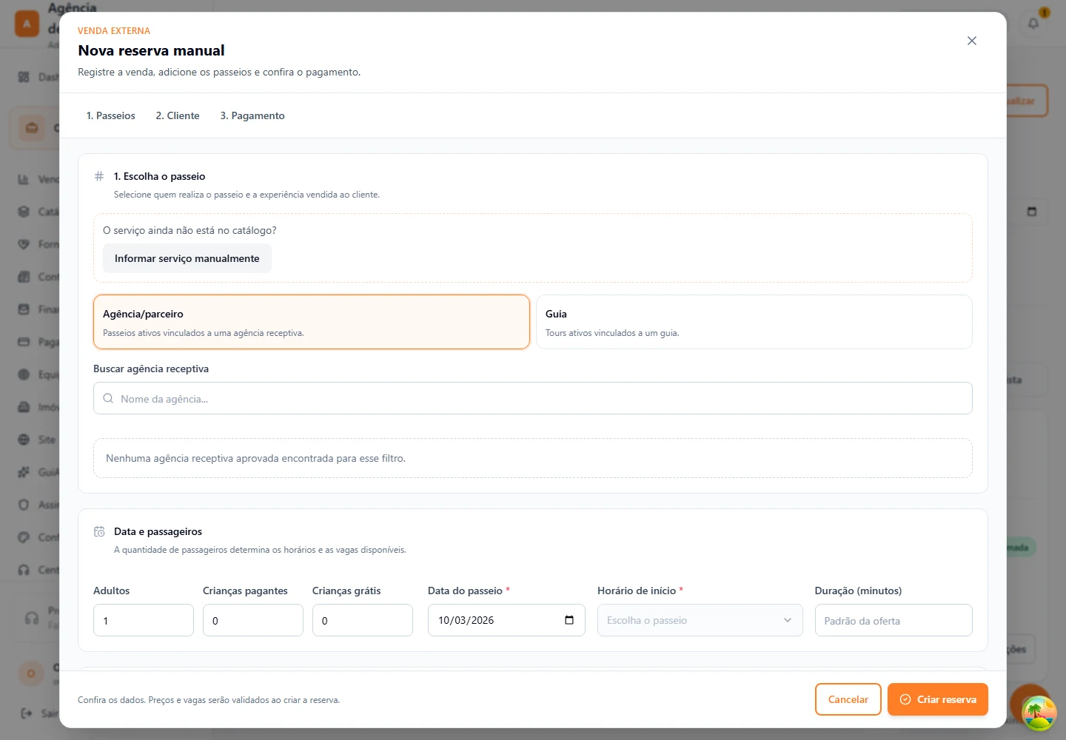Open the 3. Pagamento step tab
The image size is (1066, 740).
pyautogui.click(x=252, y=115)
